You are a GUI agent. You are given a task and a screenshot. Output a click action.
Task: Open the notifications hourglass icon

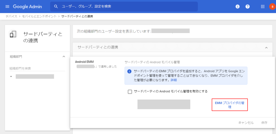(238, 7)
